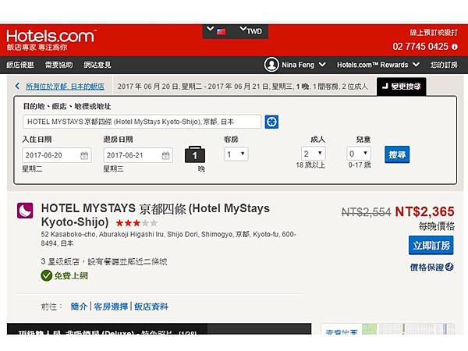Screen dimensions: 468x351
Task: Open the Taiwan flag language selector
Action: tap(217, 31)
